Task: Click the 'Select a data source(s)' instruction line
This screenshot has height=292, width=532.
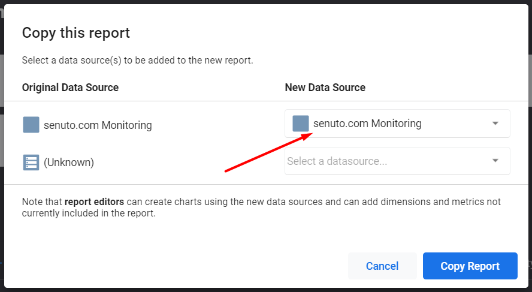Action: (x=137, y=61)
